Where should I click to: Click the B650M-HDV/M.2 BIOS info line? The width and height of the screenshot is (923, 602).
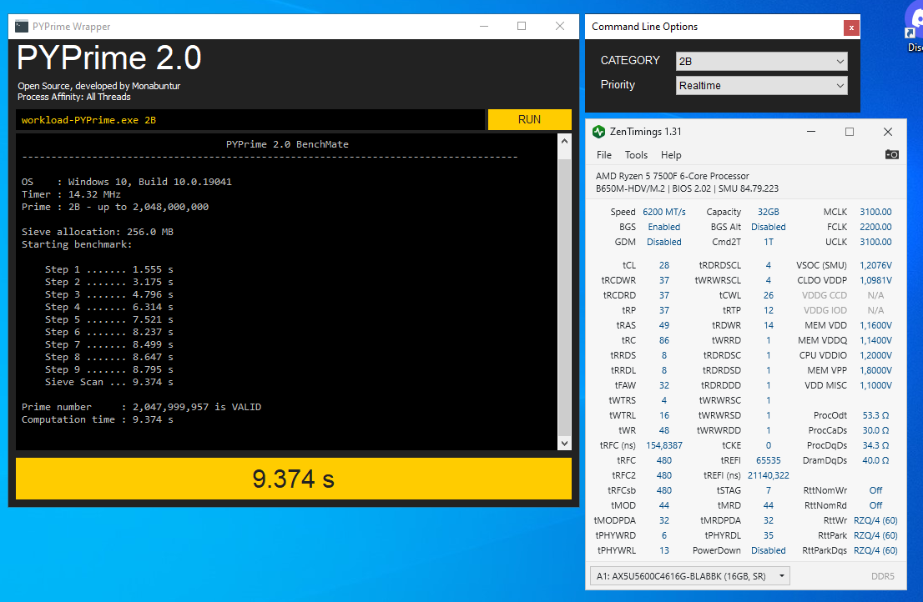tap(687, 188)
